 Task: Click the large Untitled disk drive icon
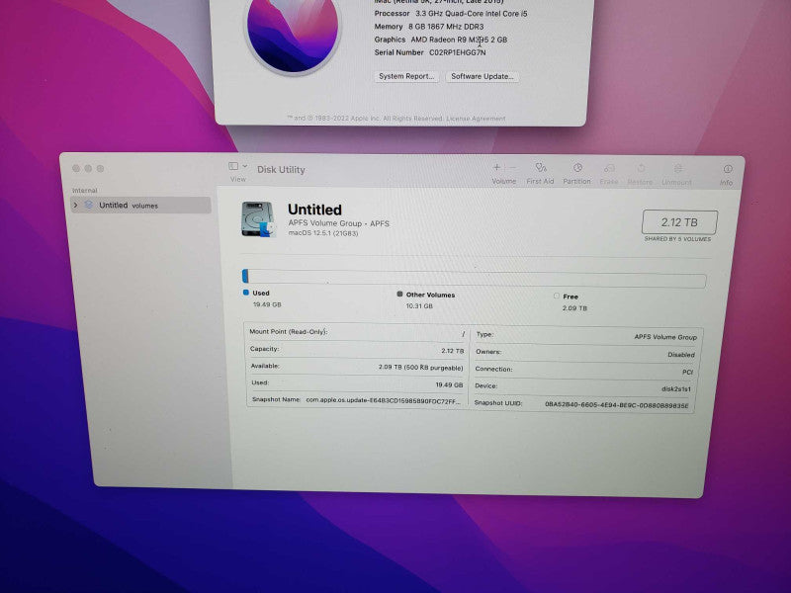pyautogui.click(x=259, y=219)
